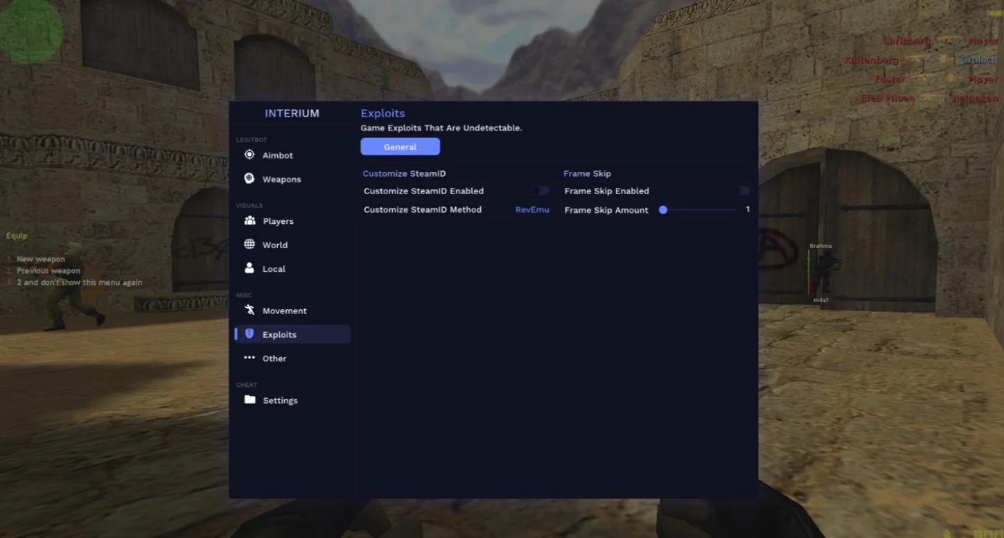Open the Aimbot section via crosshair icon
1004x538 pixels.
tap(249, 155)
